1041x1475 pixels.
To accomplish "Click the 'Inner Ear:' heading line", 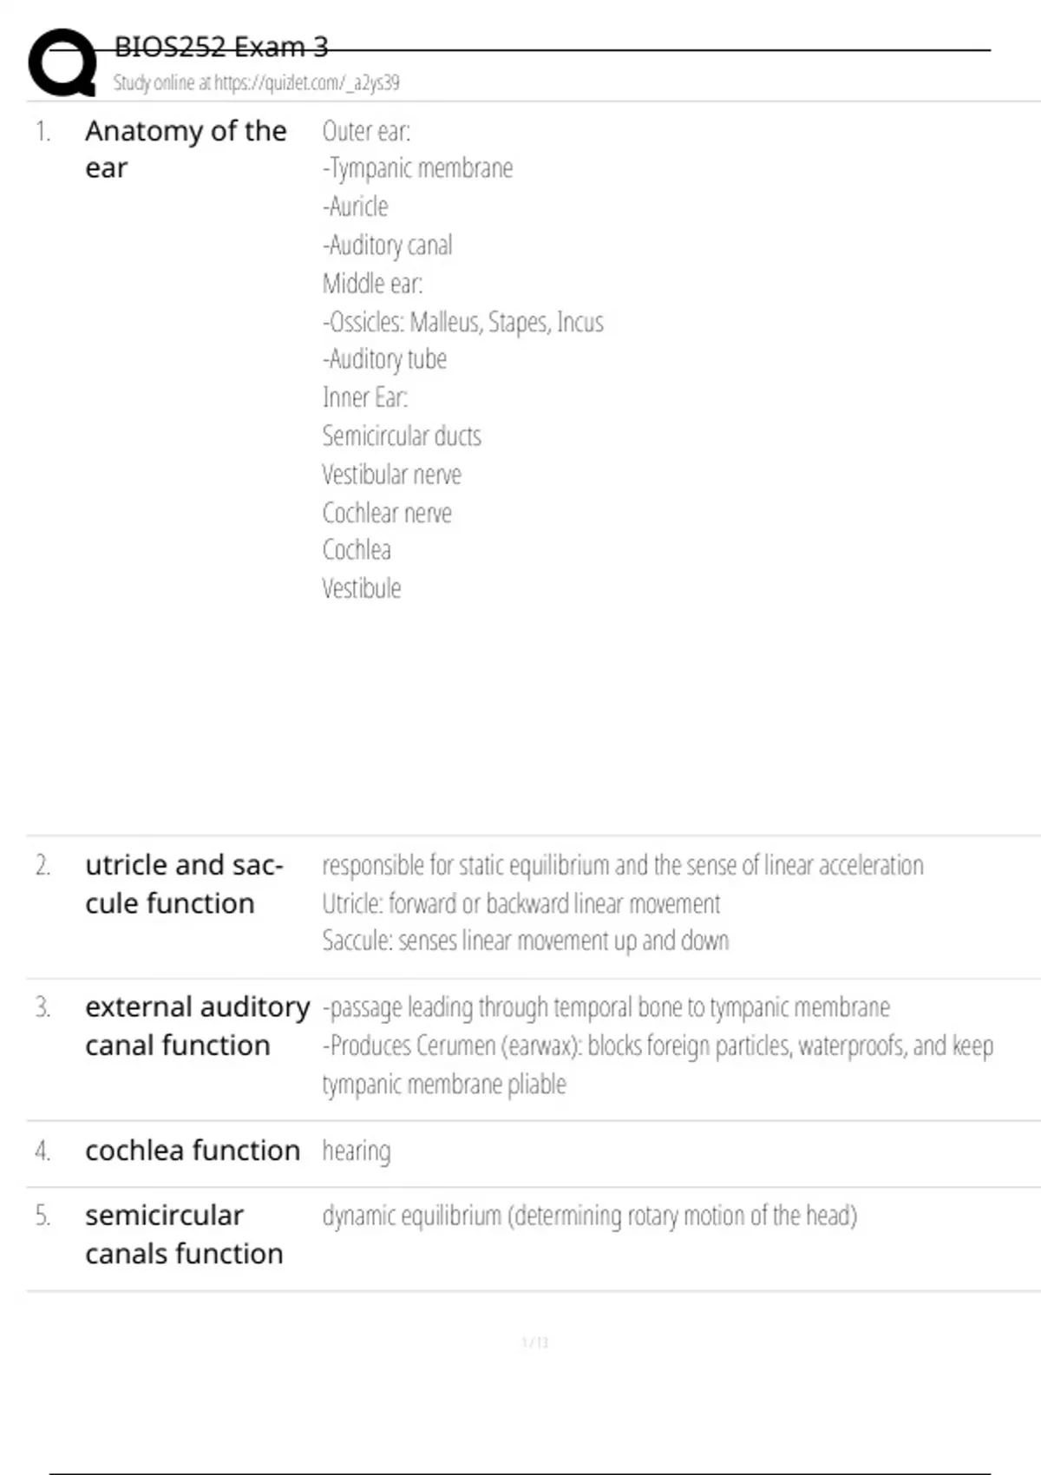I will (364, 397).
